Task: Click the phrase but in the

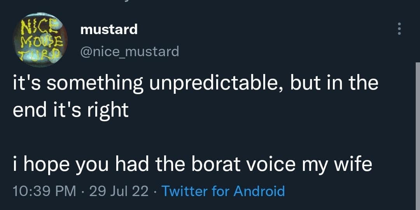Action: point(334,84)
